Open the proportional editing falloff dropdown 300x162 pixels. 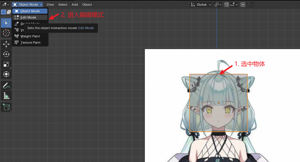click(x=250, y=5)
